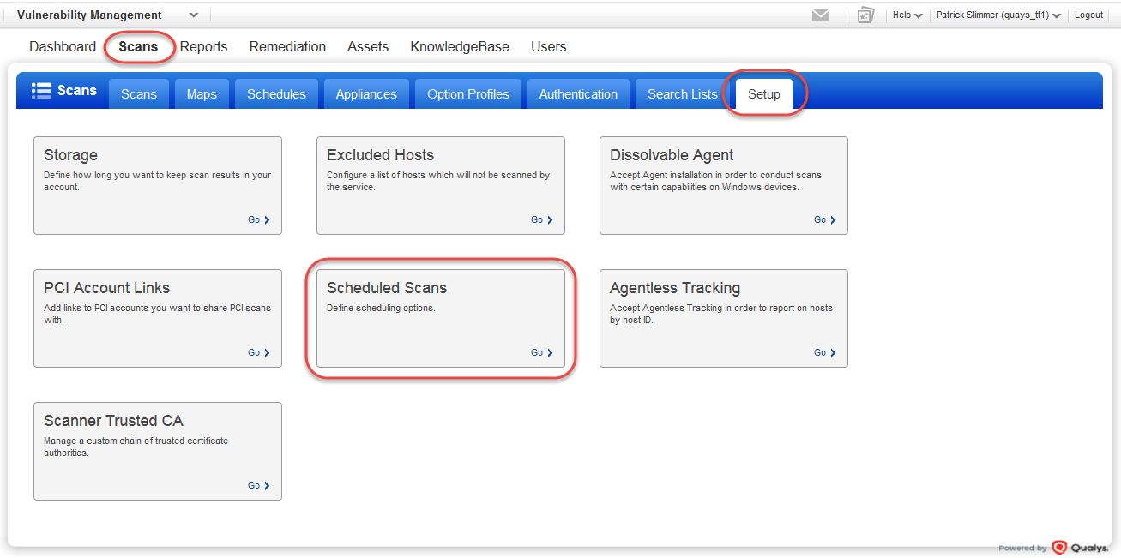Viewport: 1121px width, 558px height.
Task: Click the Logout link
Action: point(1088,15)
